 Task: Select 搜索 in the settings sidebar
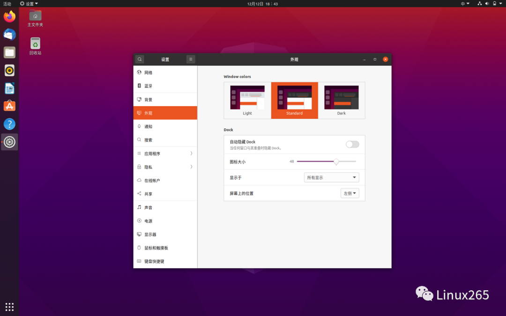(x=165, y=140)
